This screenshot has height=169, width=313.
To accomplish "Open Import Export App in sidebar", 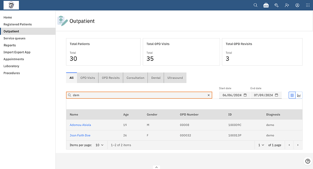I will click(x=28, y=52).
